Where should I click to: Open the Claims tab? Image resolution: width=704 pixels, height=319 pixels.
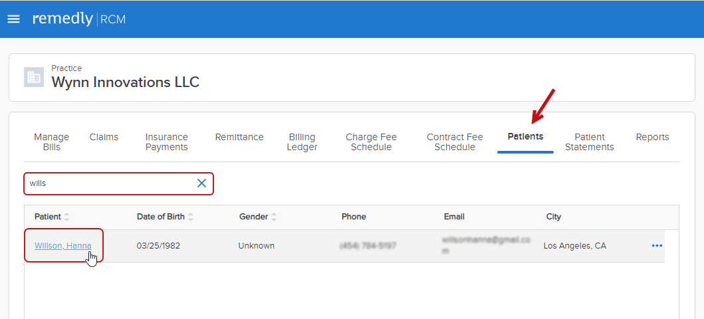click(104, 137)
